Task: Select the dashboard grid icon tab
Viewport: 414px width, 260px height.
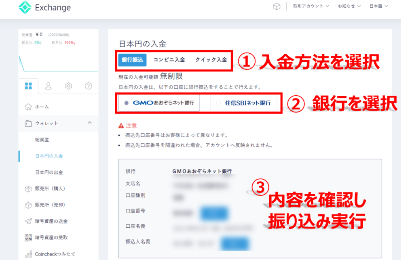Action: click(x=28, y=86)
